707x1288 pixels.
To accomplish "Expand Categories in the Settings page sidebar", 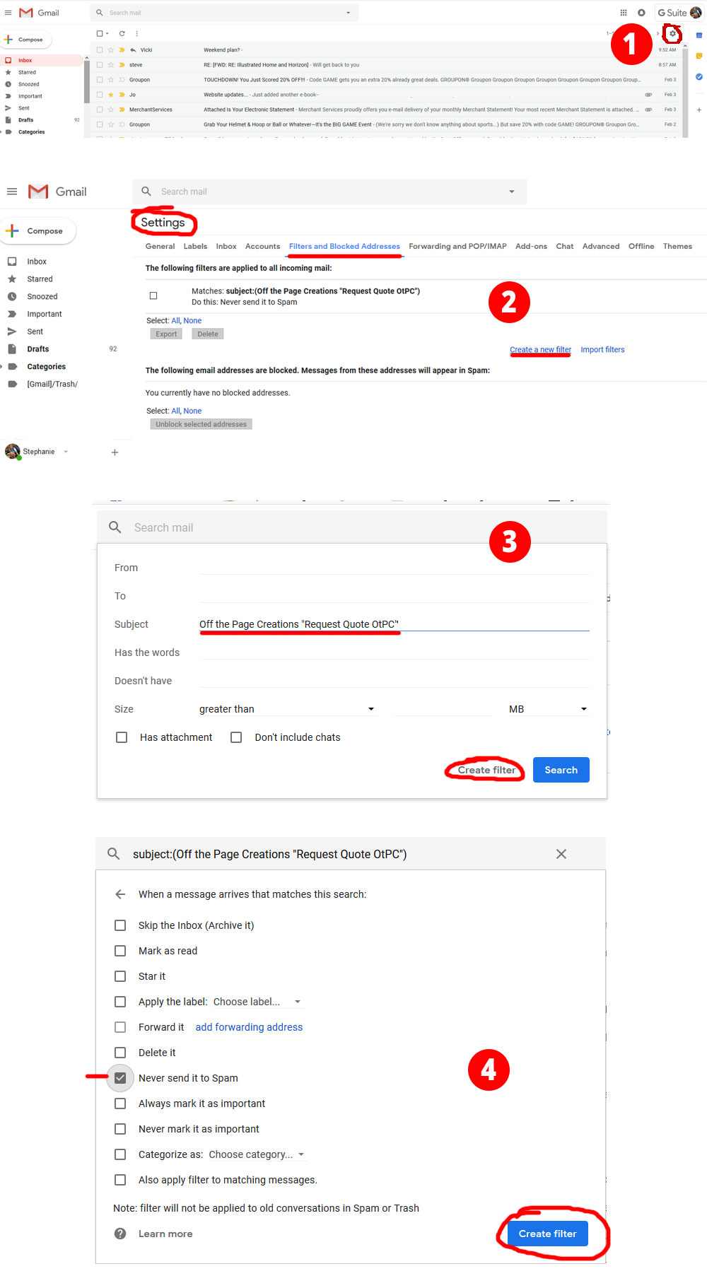I will pyautogui.click(x=2, y=367).
